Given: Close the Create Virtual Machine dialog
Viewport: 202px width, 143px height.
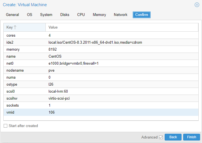Looking at the screenshot, I should pos(197,5).
